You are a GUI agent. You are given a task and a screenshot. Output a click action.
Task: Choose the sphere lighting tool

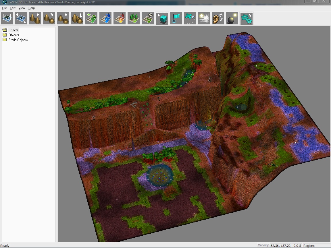pyautogui.click(x=232, y=18)
